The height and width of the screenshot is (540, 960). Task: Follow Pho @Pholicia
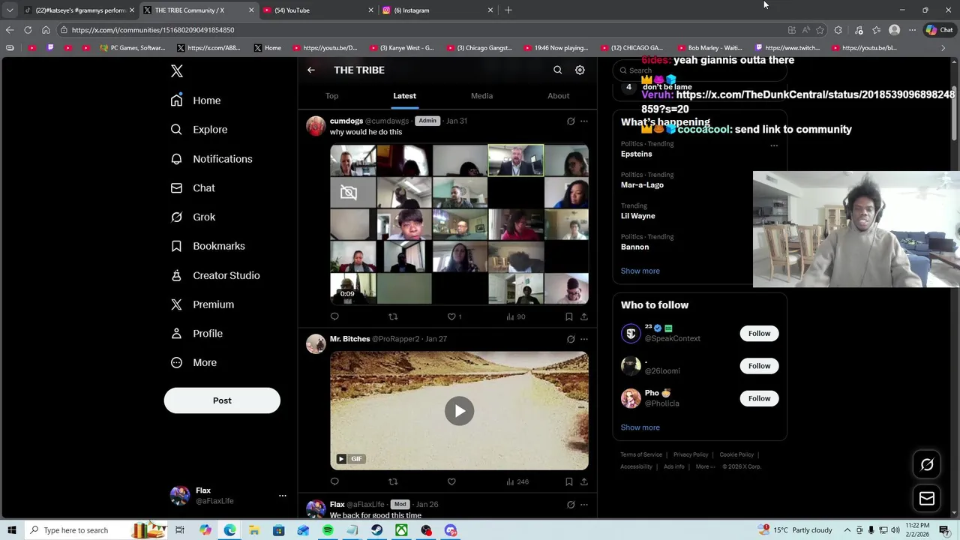[x=759, y=398]
